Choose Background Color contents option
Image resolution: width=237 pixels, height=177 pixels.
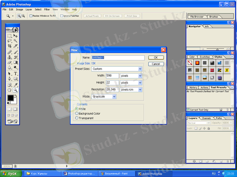click(77, 114)
